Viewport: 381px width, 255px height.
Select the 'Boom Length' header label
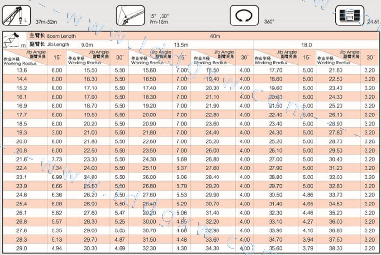click(61, 36)
